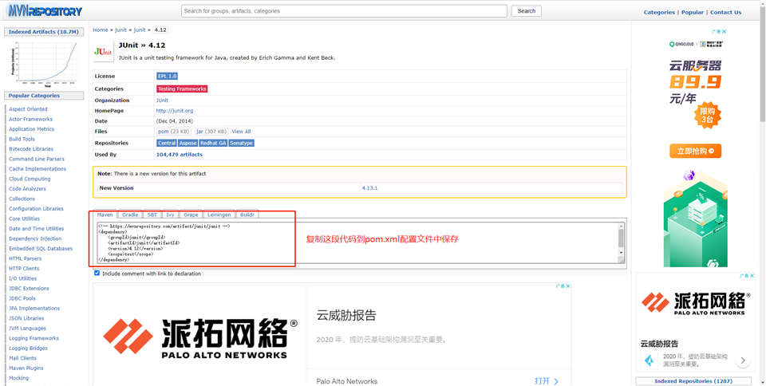The height and width of the screenshot is (386, 766).
Task: Open JSON Libraries category
Action: coord(26,318)
